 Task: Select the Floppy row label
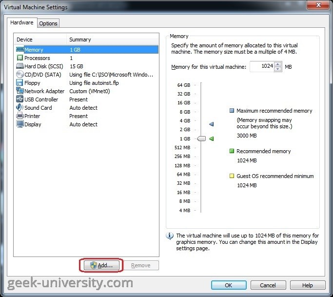point(32,83)
